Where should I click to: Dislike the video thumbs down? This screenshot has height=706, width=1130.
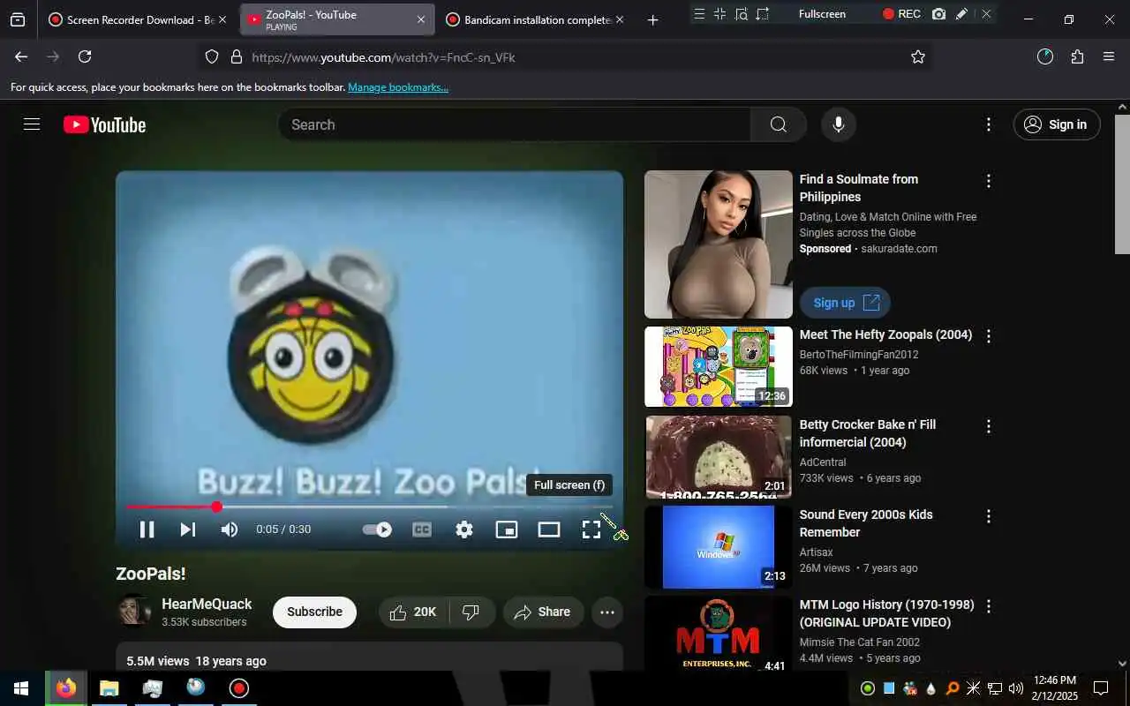[x=472, y=612]
